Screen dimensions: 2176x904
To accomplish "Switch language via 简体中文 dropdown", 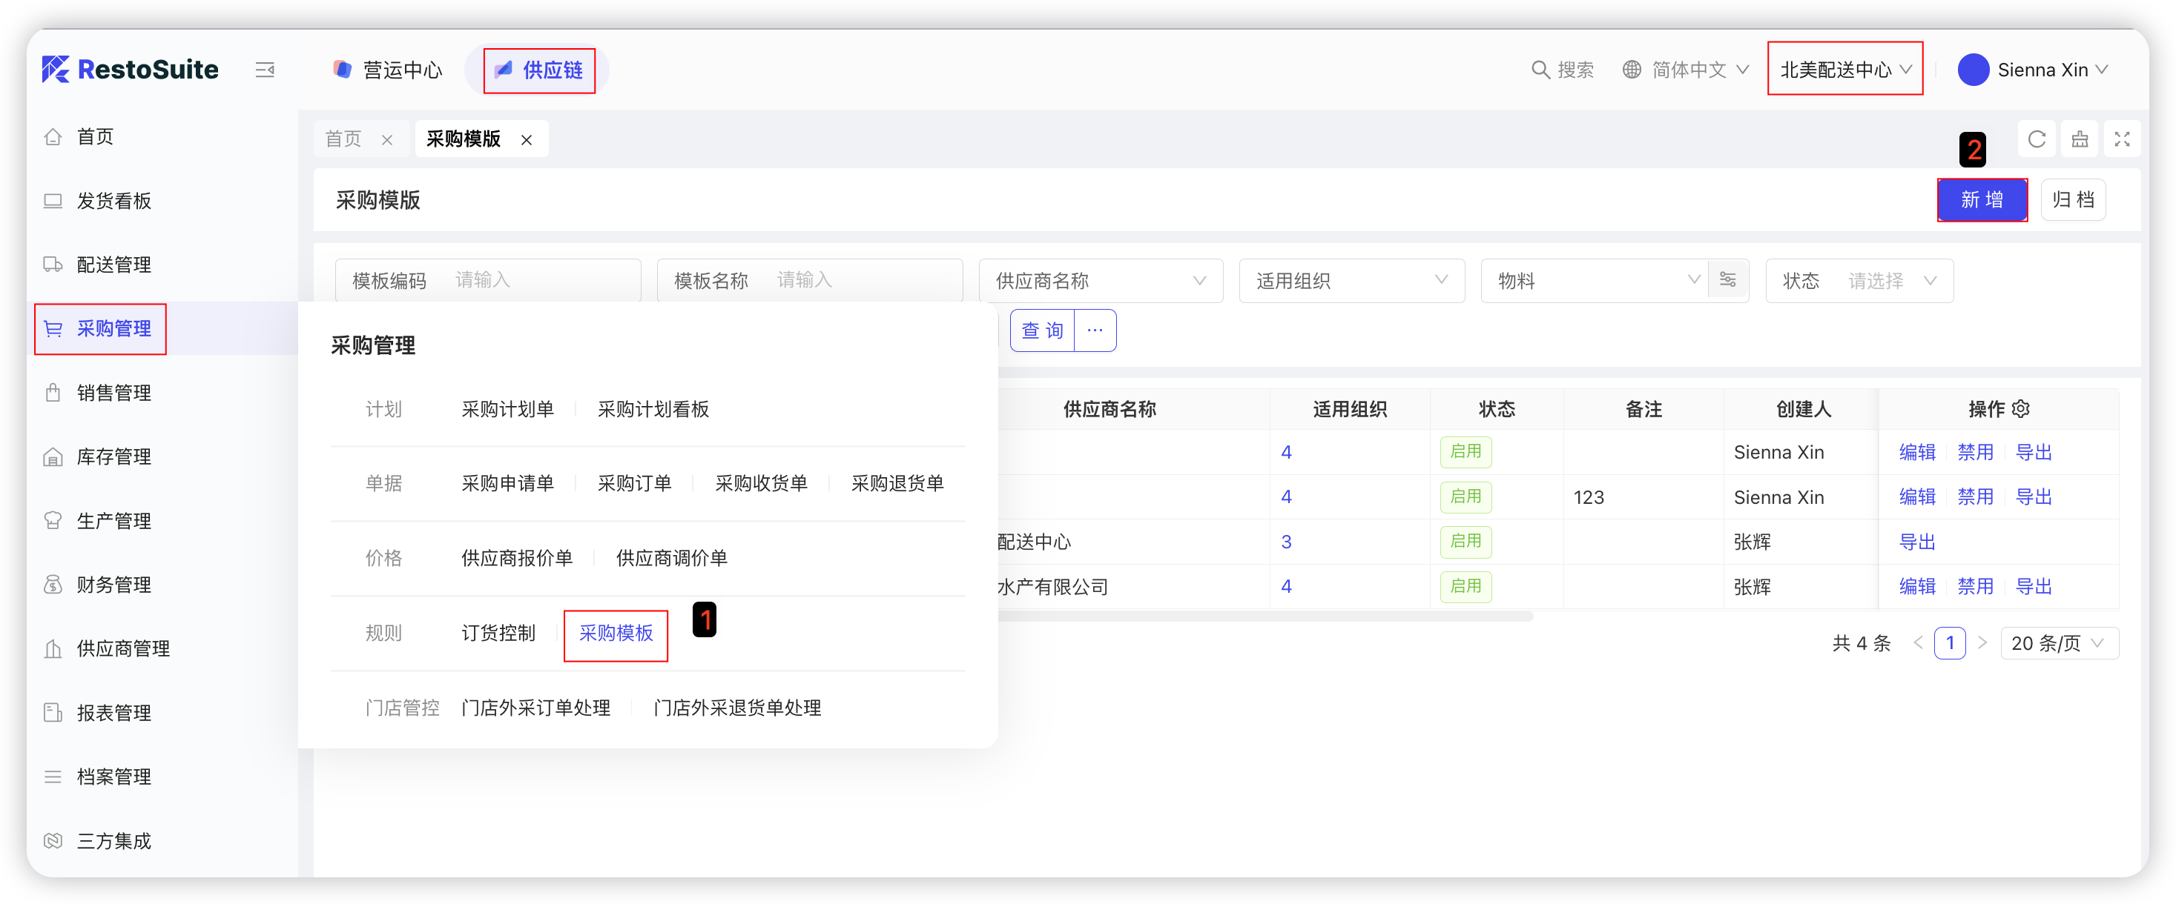I will coord(1688,70).
